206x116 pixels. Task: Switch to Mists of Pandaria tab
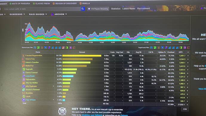click(x=20, y=4)
